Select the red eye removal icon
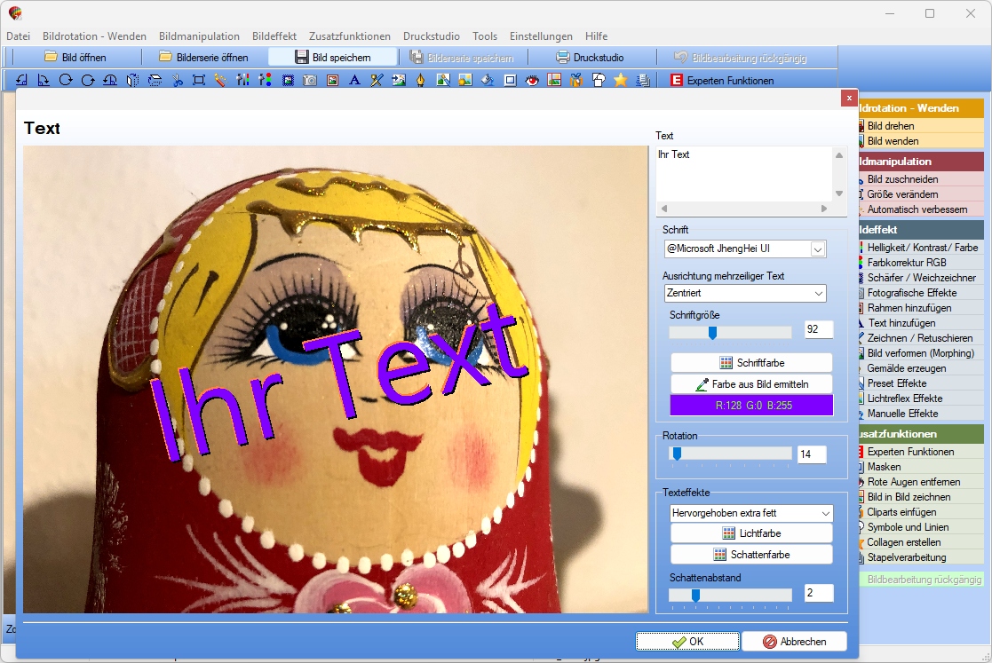 pyautogui.click(x=532, y=80)
